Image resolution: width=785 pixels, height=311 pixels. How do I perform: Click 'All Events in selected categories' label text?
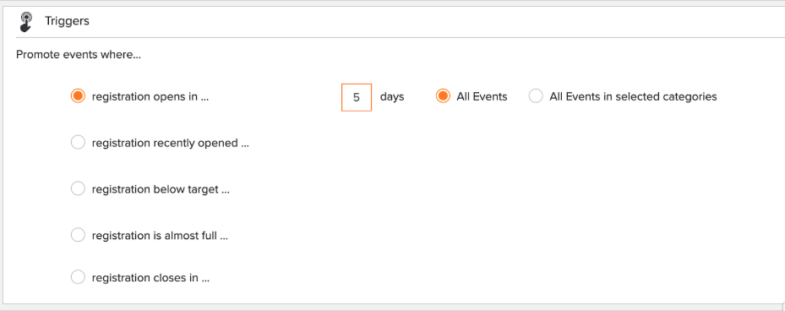pos(633,96)
